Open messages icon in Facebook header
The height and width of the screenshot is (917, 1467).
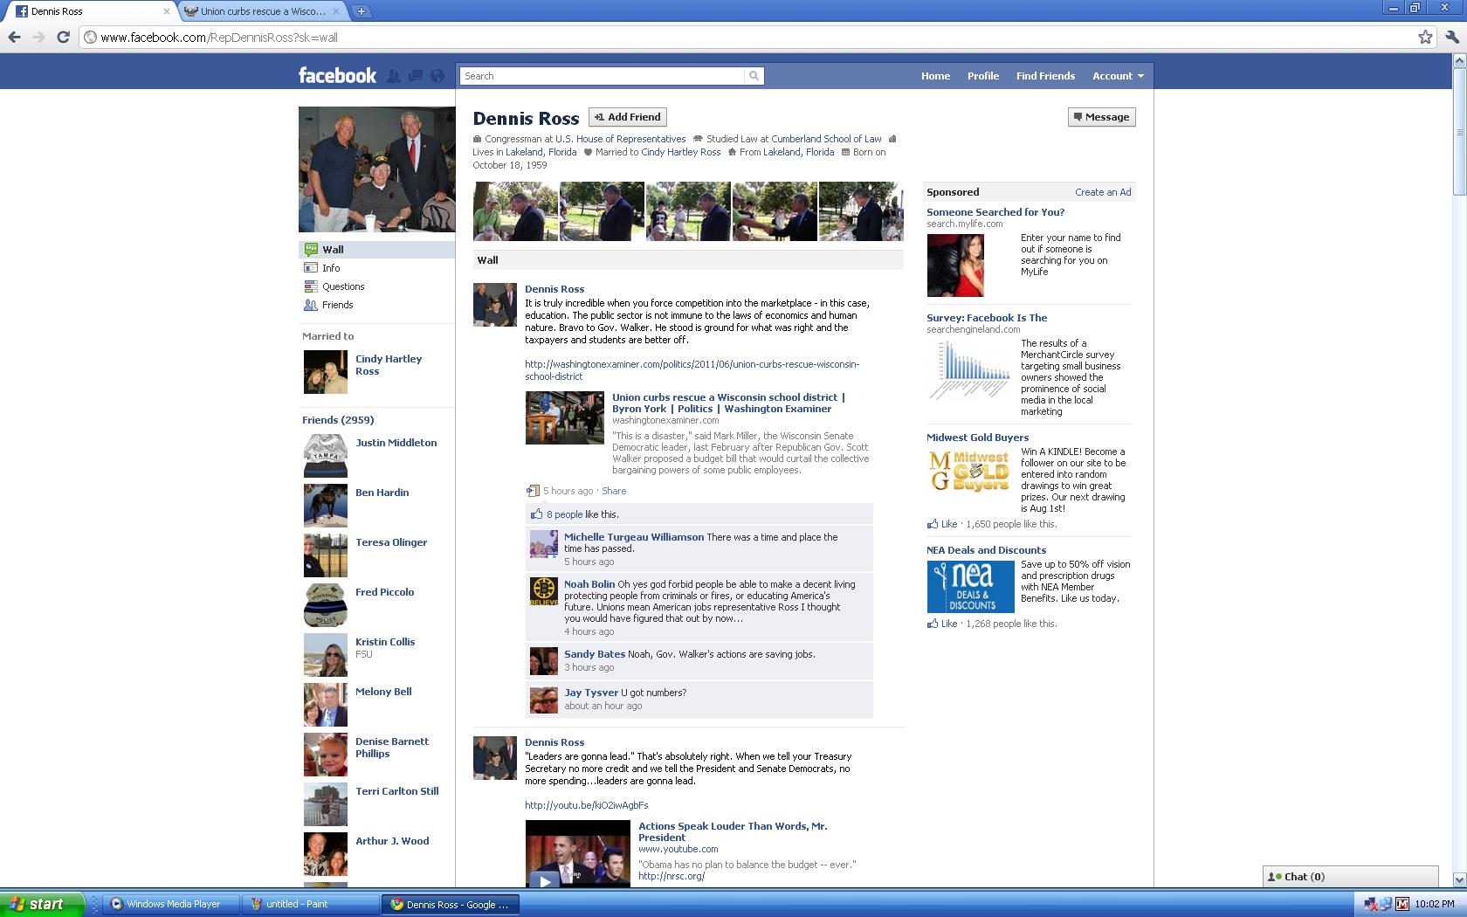(x=416, y=76)
